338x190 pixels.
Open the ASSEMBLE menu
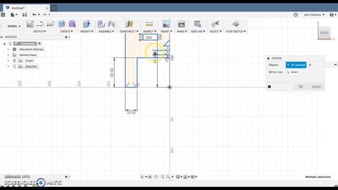(x=106, y=32)
